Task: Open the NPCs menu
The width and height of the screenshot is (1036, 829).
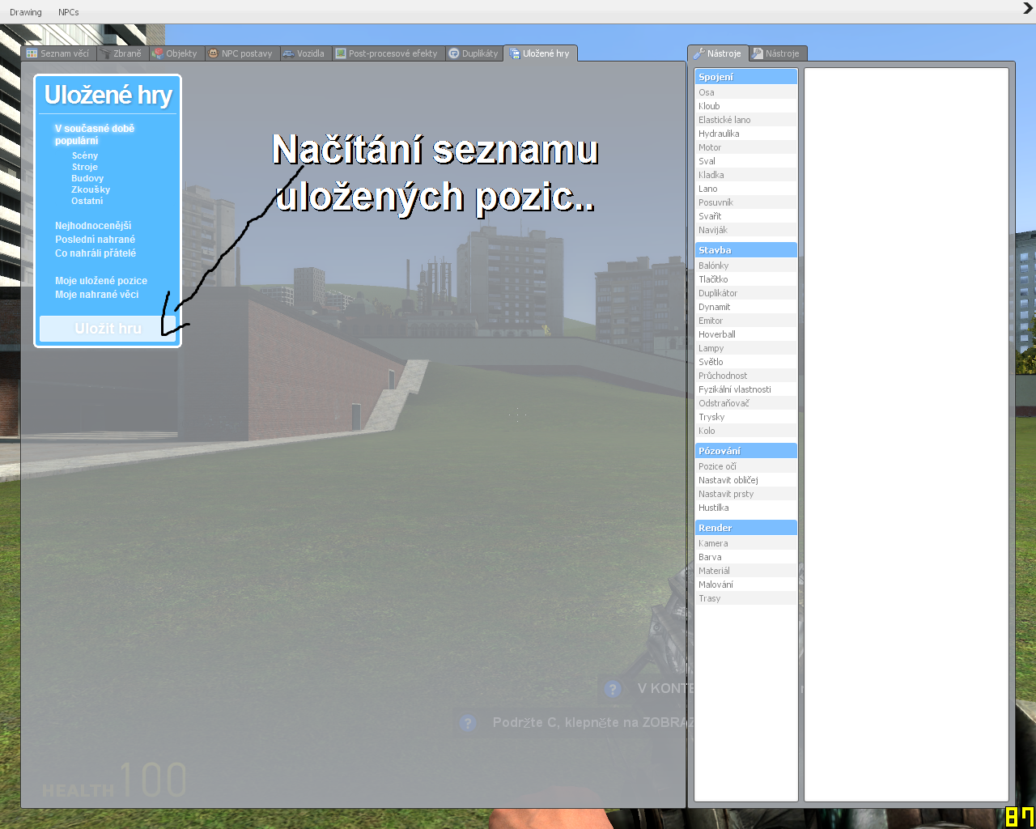Action: (x=69, y=12)
